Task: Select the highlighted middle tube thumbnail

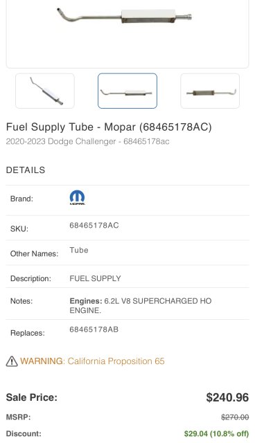Action: click(x=127, y=91)
